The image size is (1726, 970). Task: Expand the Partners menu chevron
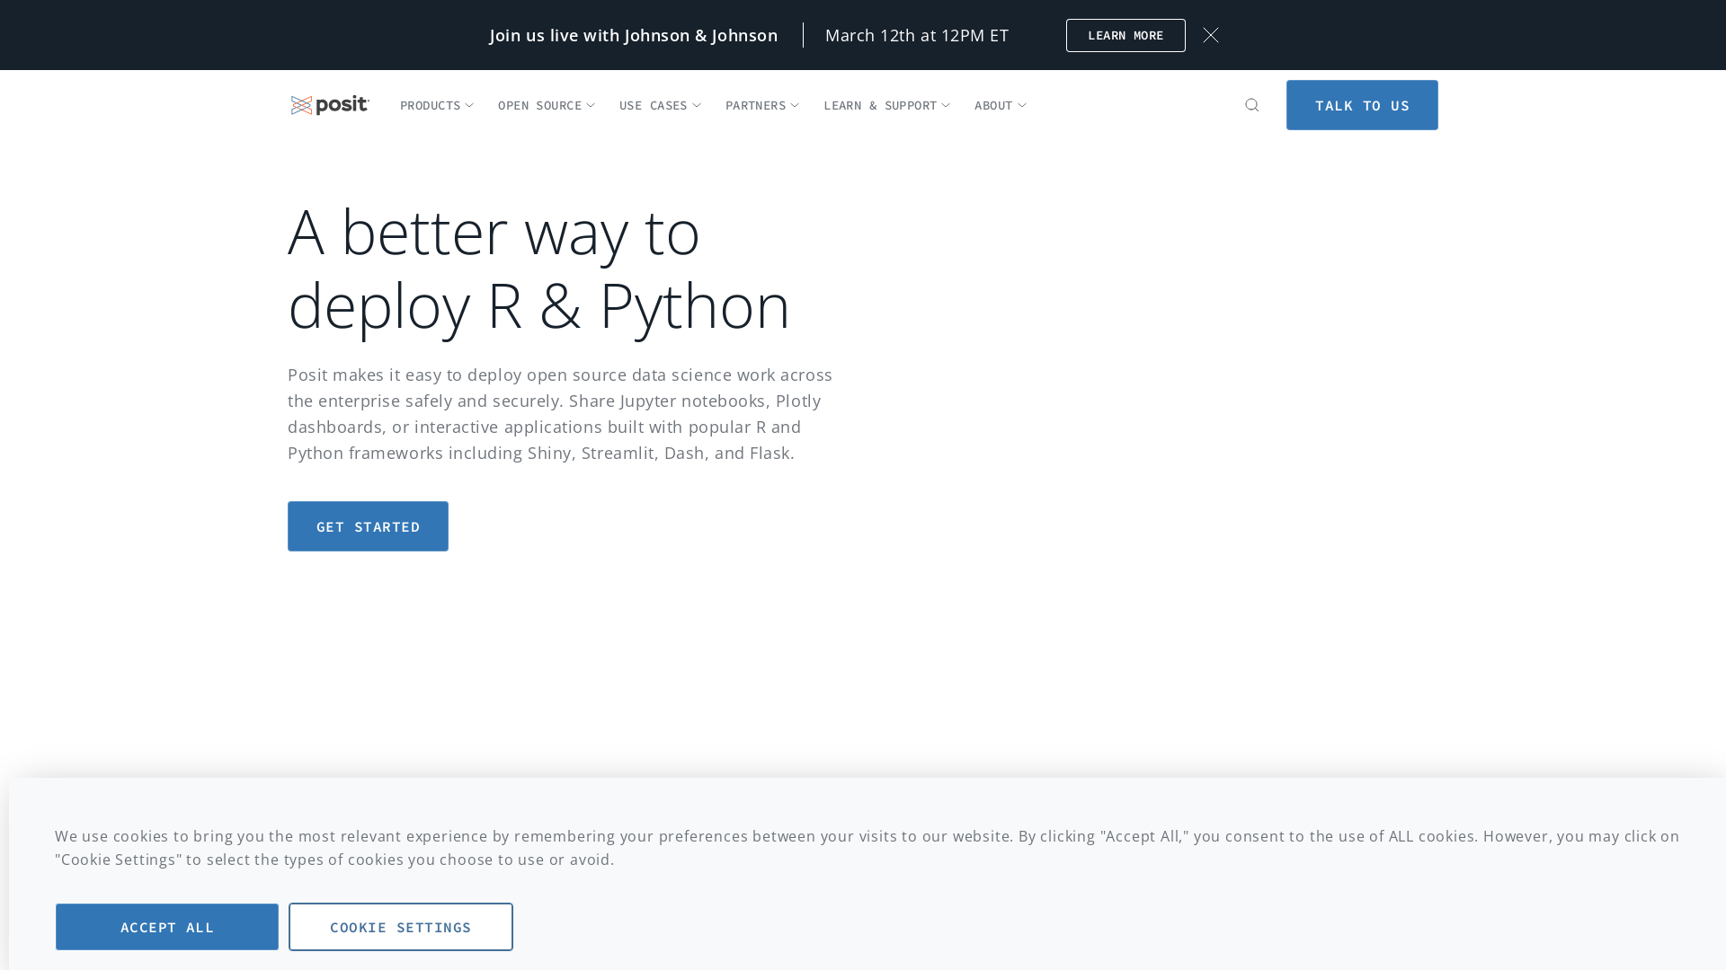[x=795, y=105]
